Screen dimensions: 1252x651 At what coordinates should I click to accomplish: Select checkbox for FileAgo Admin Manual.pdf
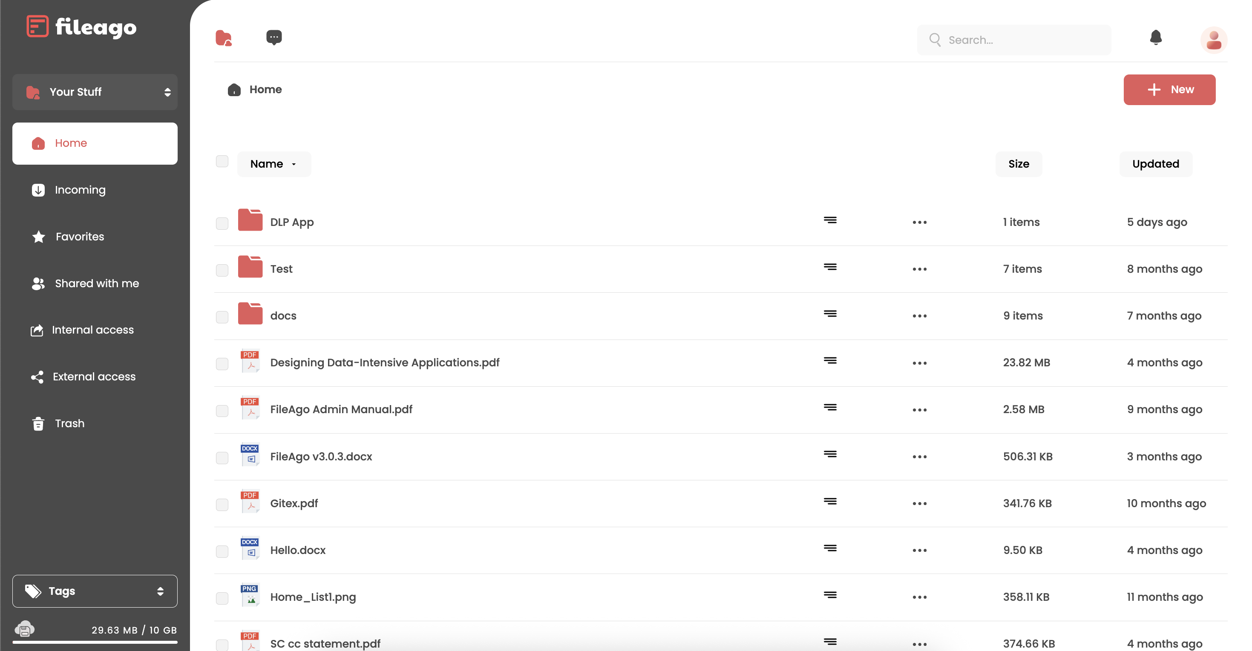(222, 411)
